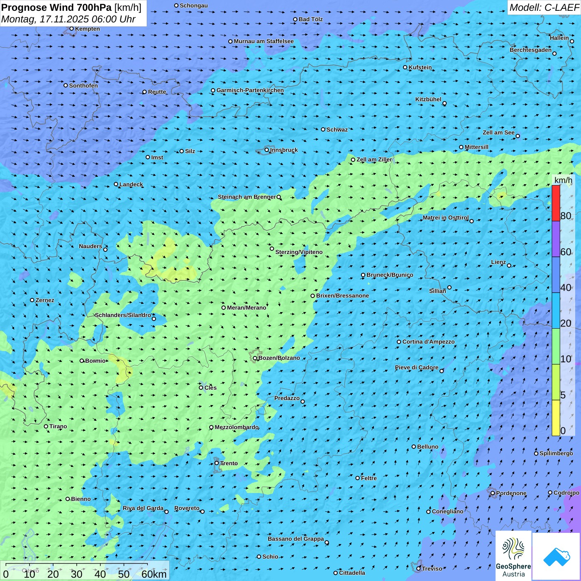The image size is (581, 581).
Task: Click the Hallein label
Action: [x=559, y=38]
